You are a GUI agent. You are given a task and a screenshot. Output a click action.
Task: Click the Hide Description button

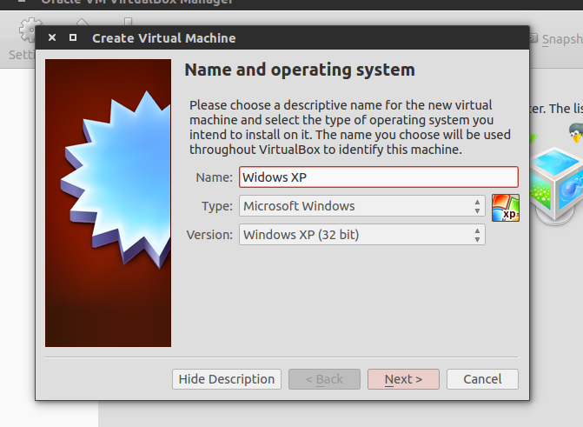pos(227,379)
